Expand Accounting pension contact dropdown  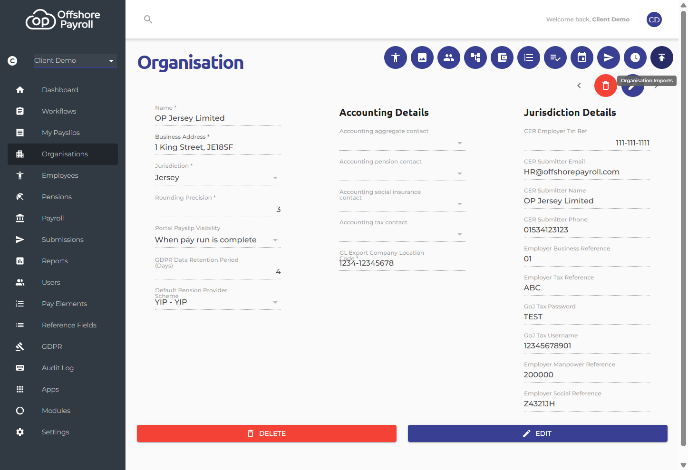point(402,173)
